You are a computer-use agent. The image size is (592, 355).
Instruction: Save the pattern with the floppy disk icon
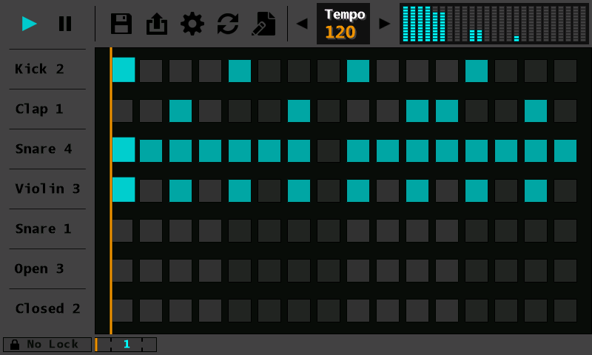point(121,24)
